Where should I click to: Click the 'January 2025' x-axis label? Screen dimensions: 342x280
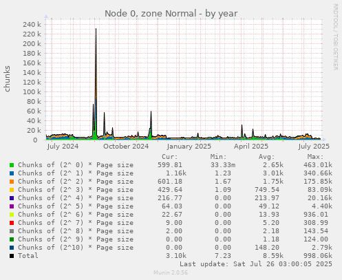click(x=189, y=147)
